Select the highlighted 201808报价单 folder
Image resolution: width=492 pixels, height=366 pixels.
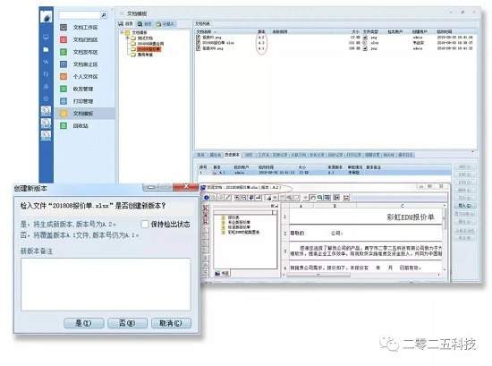coord(148,49)
